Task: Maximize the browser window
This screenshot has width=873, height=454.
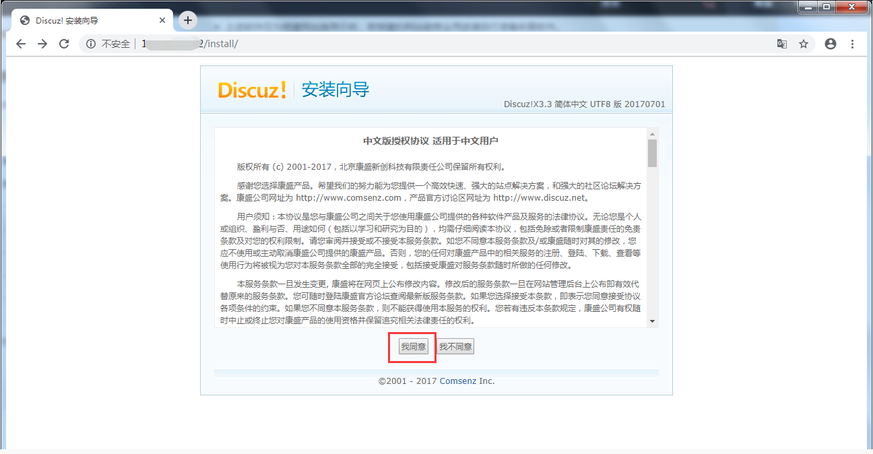Action: point(827,7)
